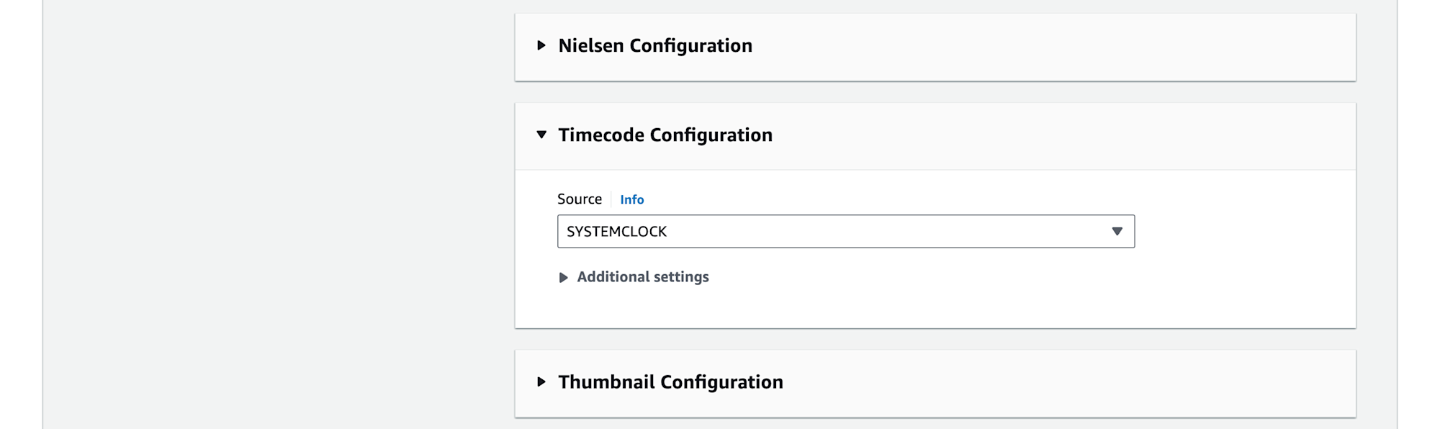Select the SYSTEMCLOCK value text
1440x429 pixels.
[x=616, y=231]
